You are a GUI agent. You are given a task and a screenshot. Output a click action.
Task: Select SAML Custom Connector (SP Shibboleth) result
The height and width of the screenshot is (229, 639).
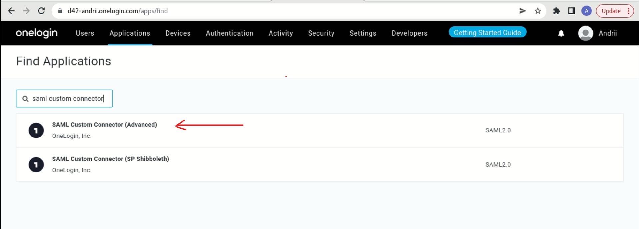pos(110,159)
